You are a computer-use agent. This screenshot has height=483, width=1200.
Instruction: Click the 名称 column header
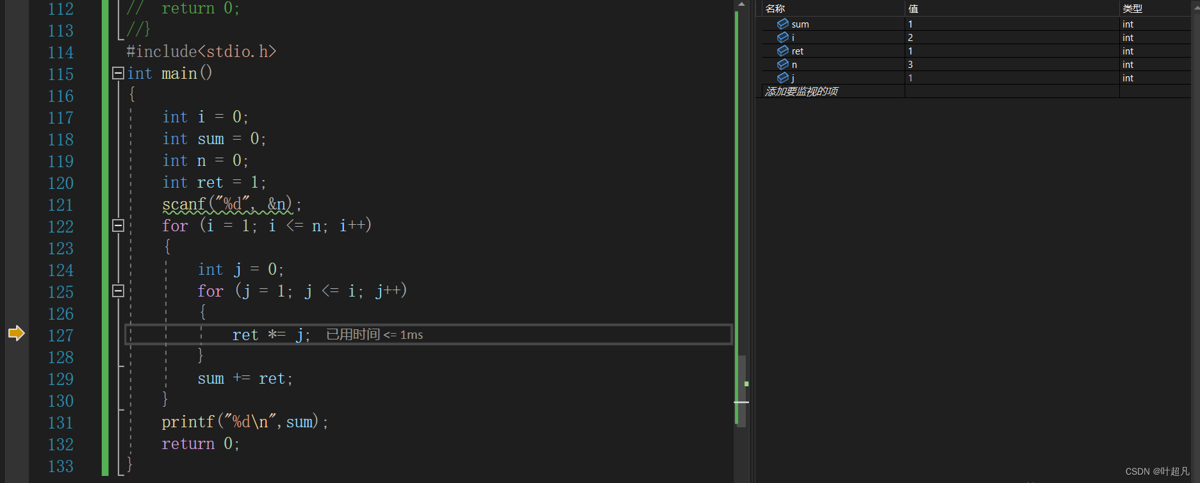775,8
